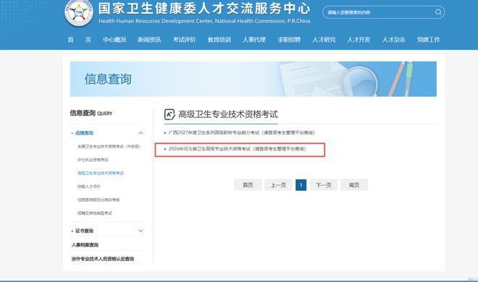The height and width of the screenshot is (282, 478).
Task: Open the 教育培训 navigation menu
Action: (219, 40)
